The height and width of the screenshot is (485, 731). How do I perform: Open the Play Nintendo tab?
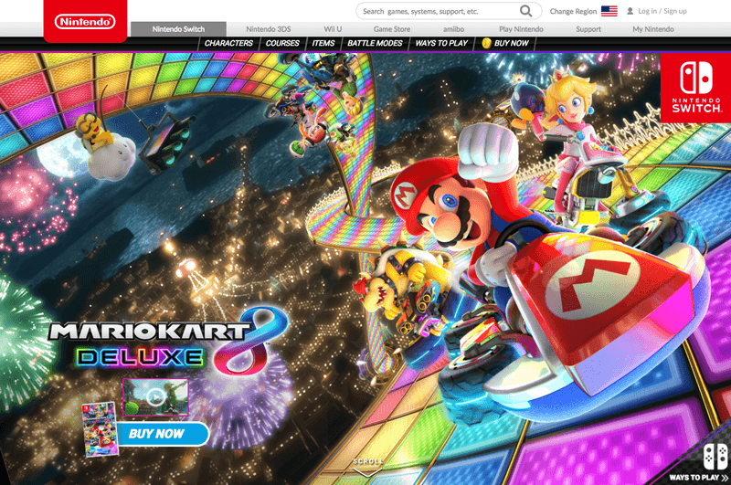point(521,29)
